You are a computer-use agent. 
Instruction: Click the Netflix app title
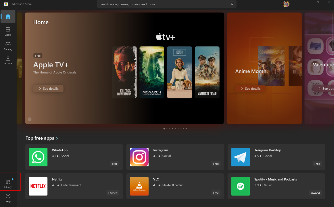[57, 179]
